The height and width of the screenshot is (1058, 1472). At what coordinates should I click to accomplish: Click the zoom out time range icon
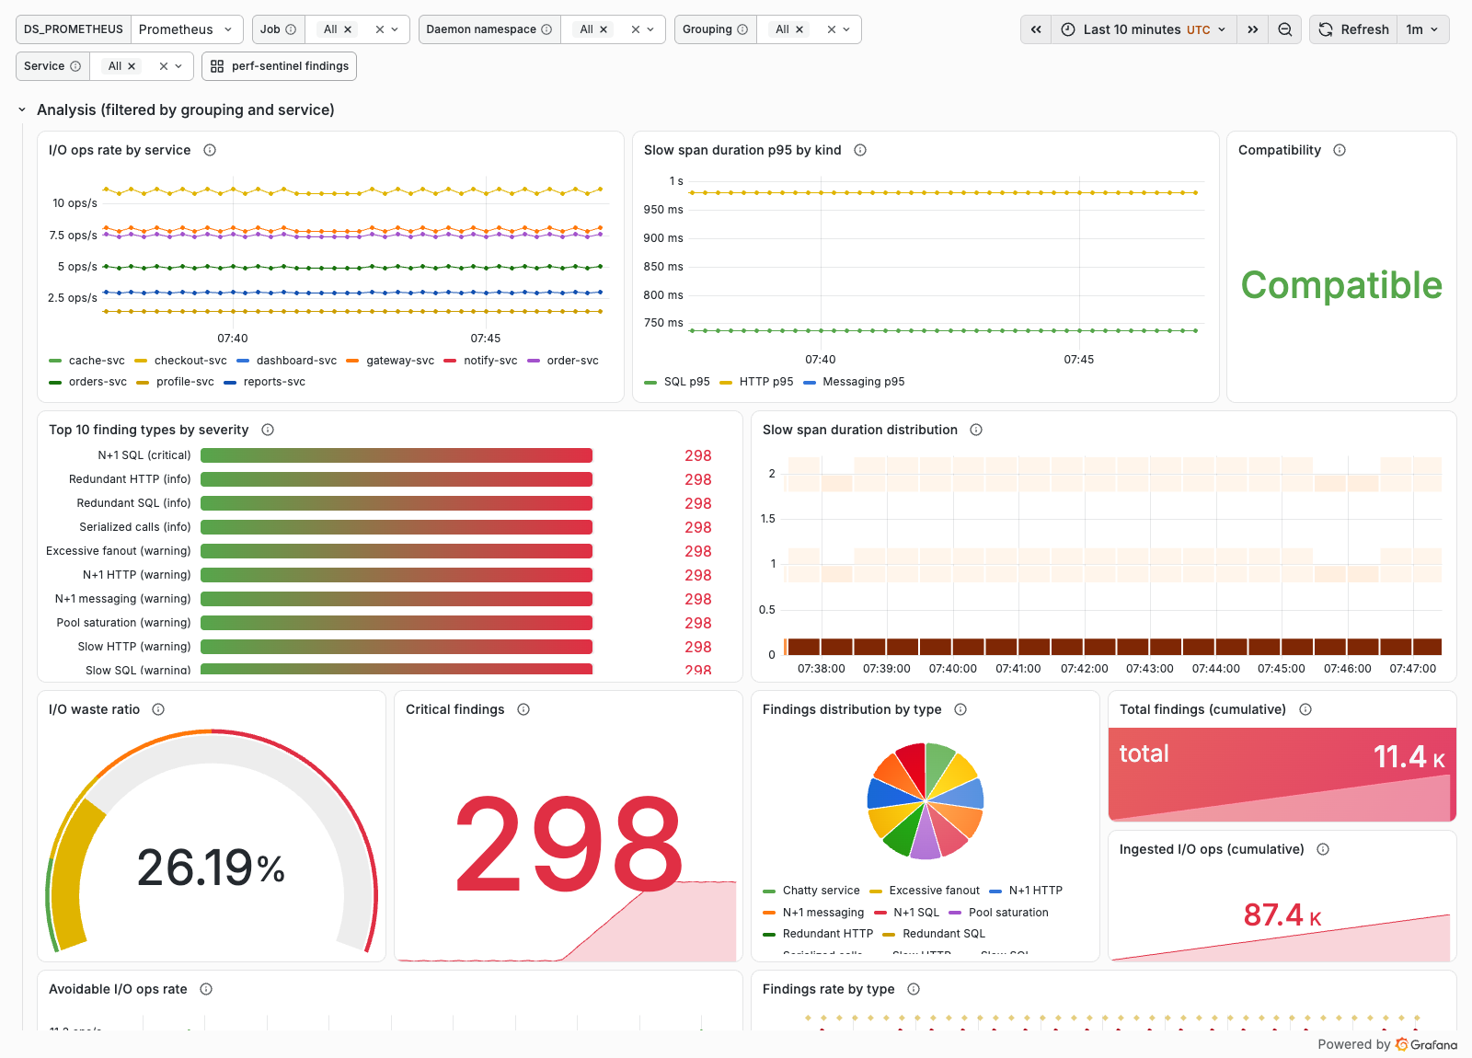pos(1285,29)
